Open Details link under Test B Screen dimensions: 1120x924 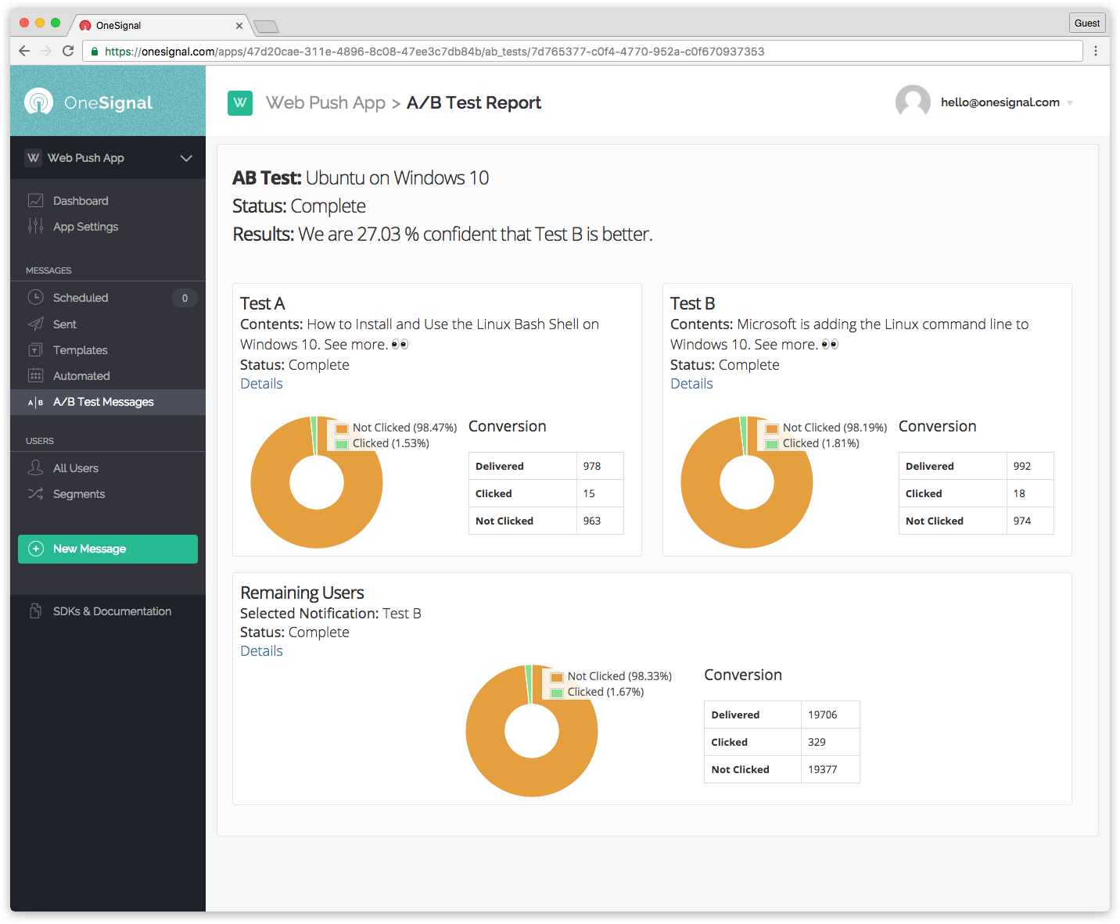click(691, 384)
